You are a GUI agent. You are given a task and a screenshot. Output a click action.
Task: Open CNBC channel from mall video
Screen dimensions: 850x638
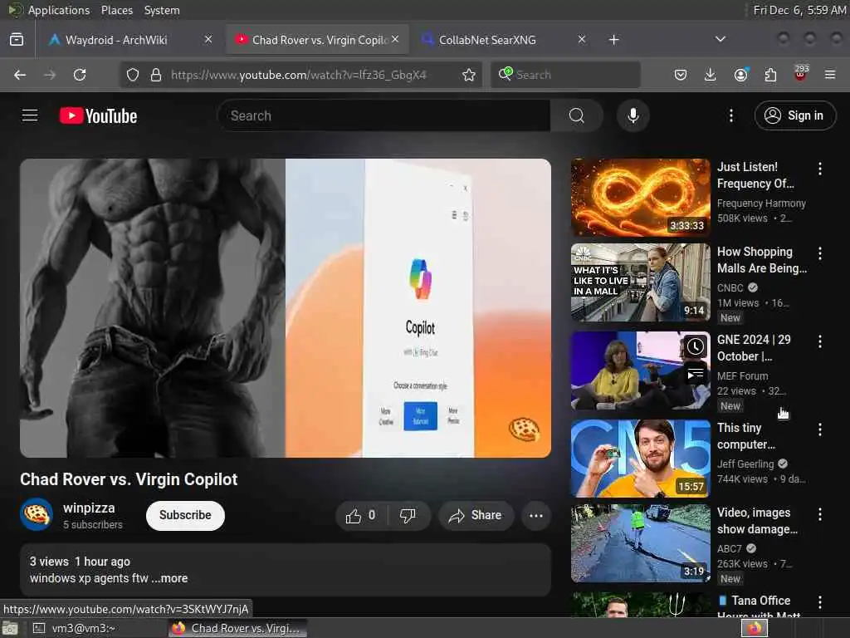[x=730, y=287]
